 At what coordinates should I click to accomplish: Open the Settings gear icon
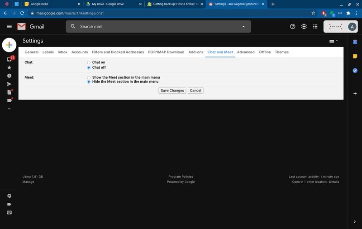click(x=304, y=27)
